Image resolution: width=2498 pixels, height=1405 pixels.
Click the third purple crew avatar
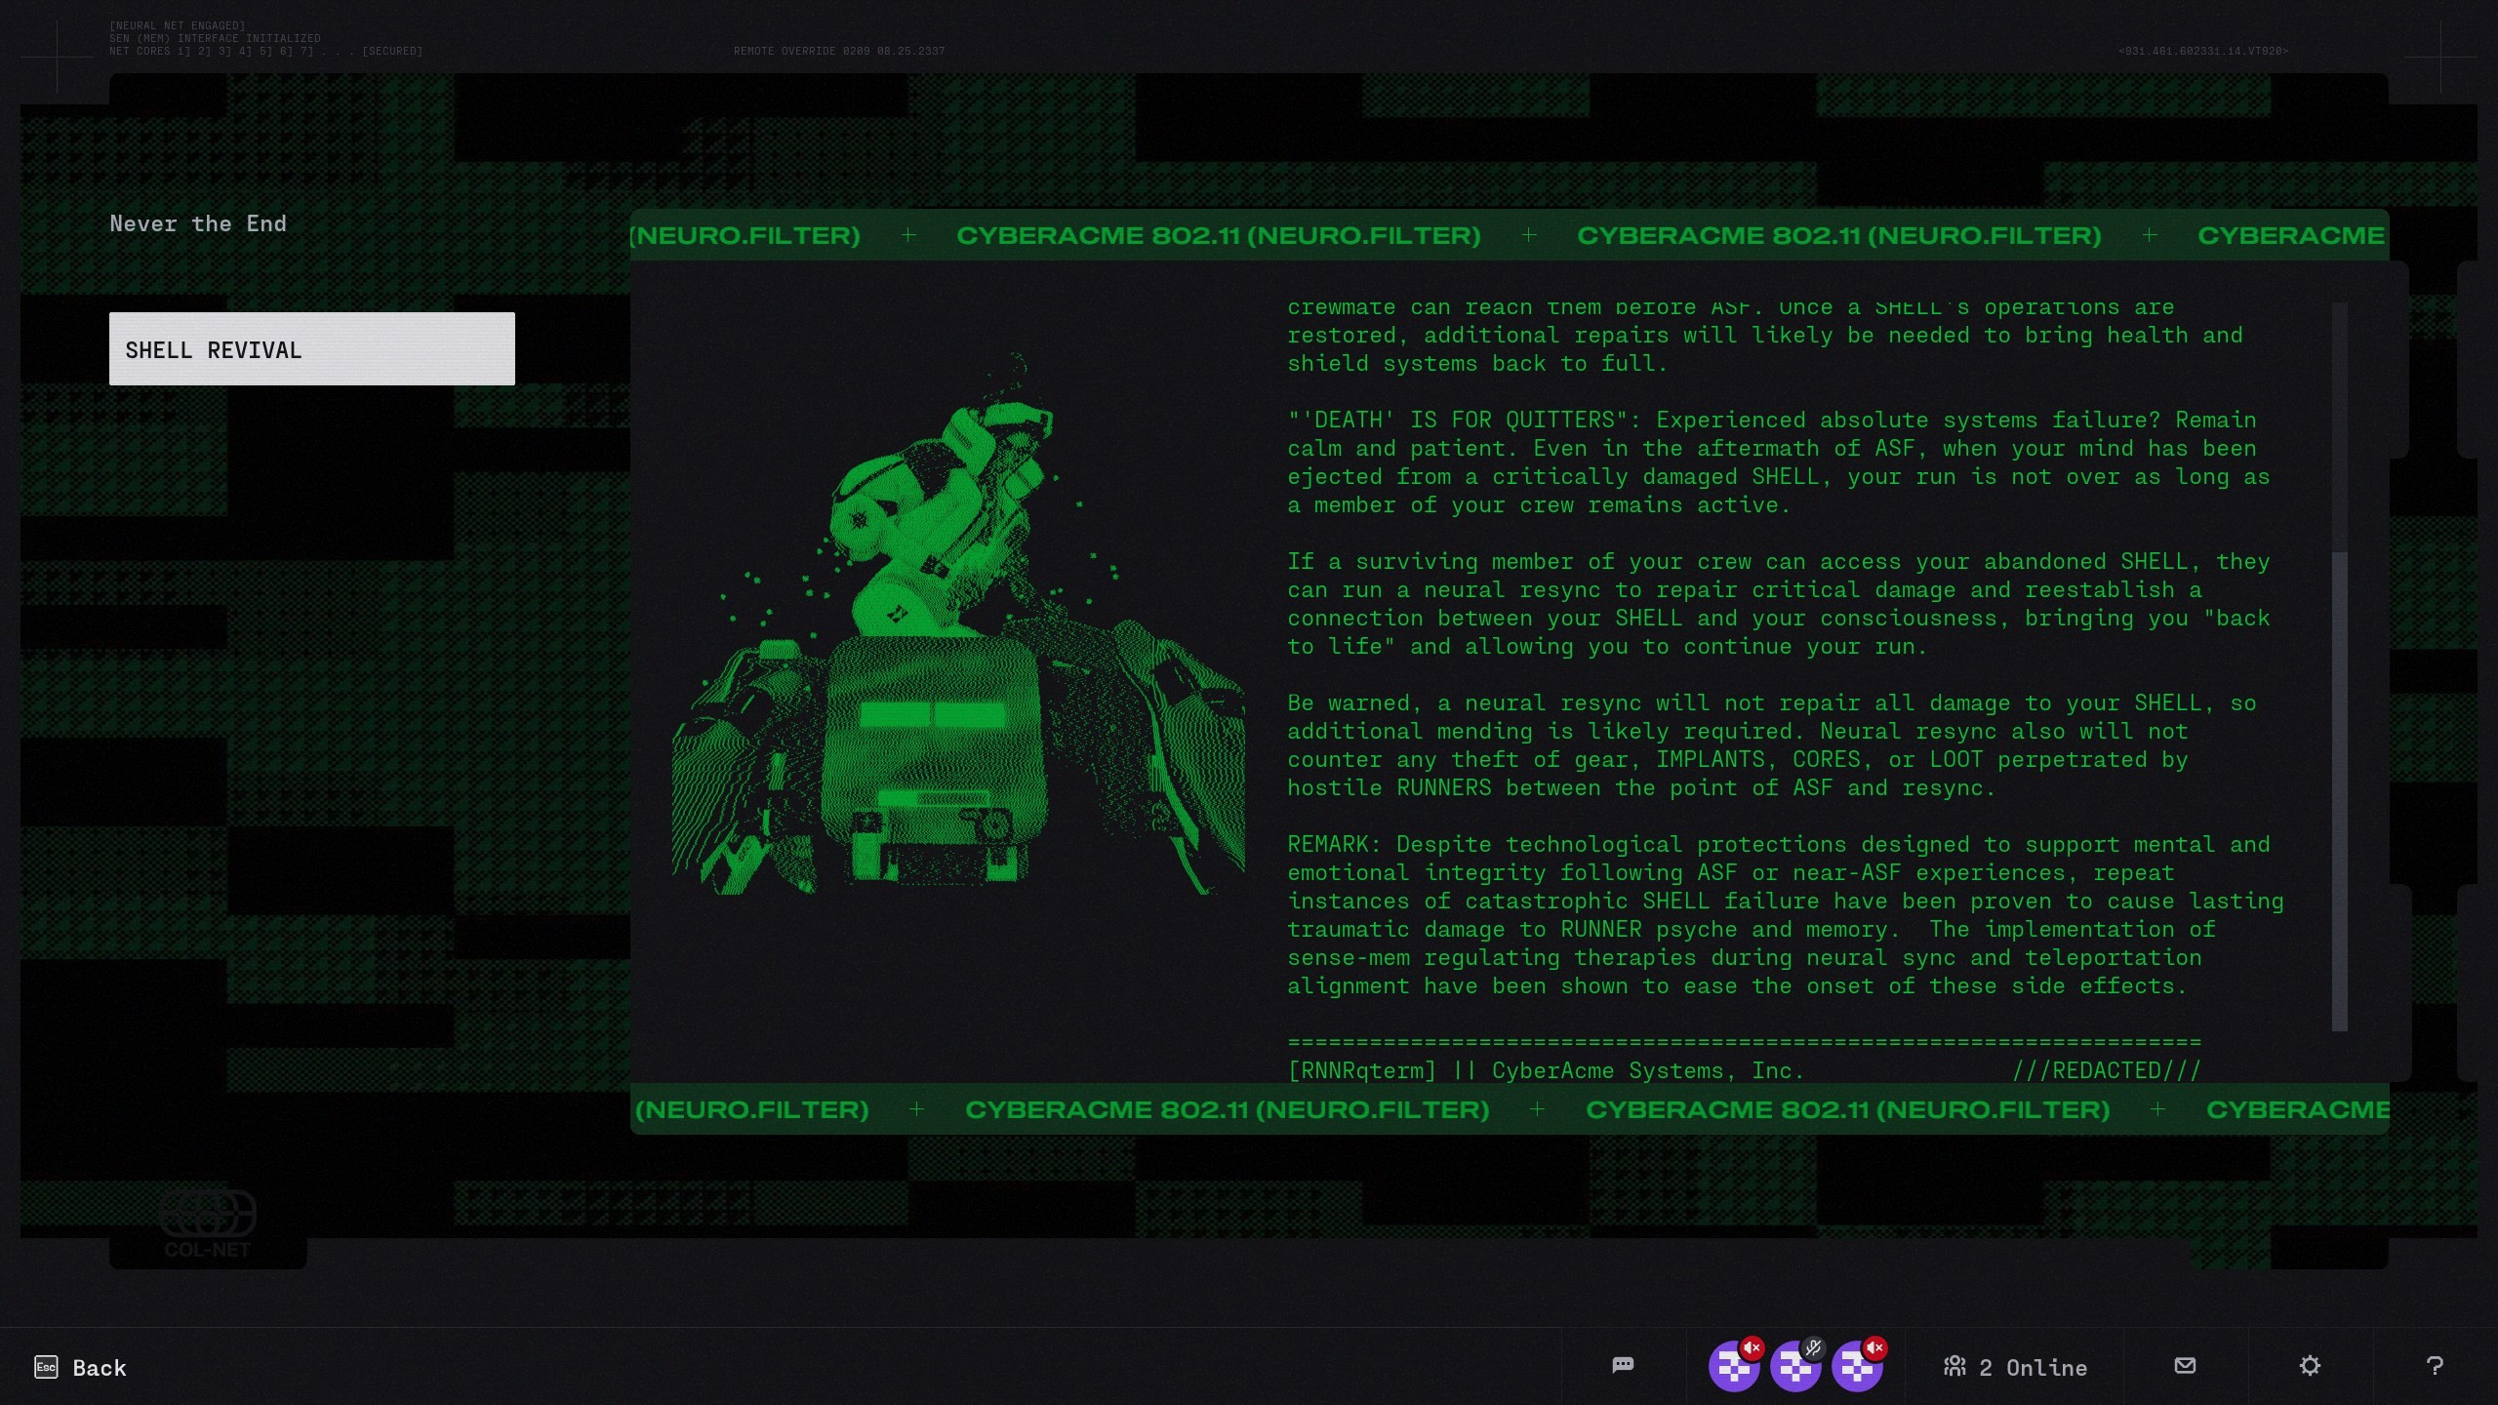[1856, 1368]
